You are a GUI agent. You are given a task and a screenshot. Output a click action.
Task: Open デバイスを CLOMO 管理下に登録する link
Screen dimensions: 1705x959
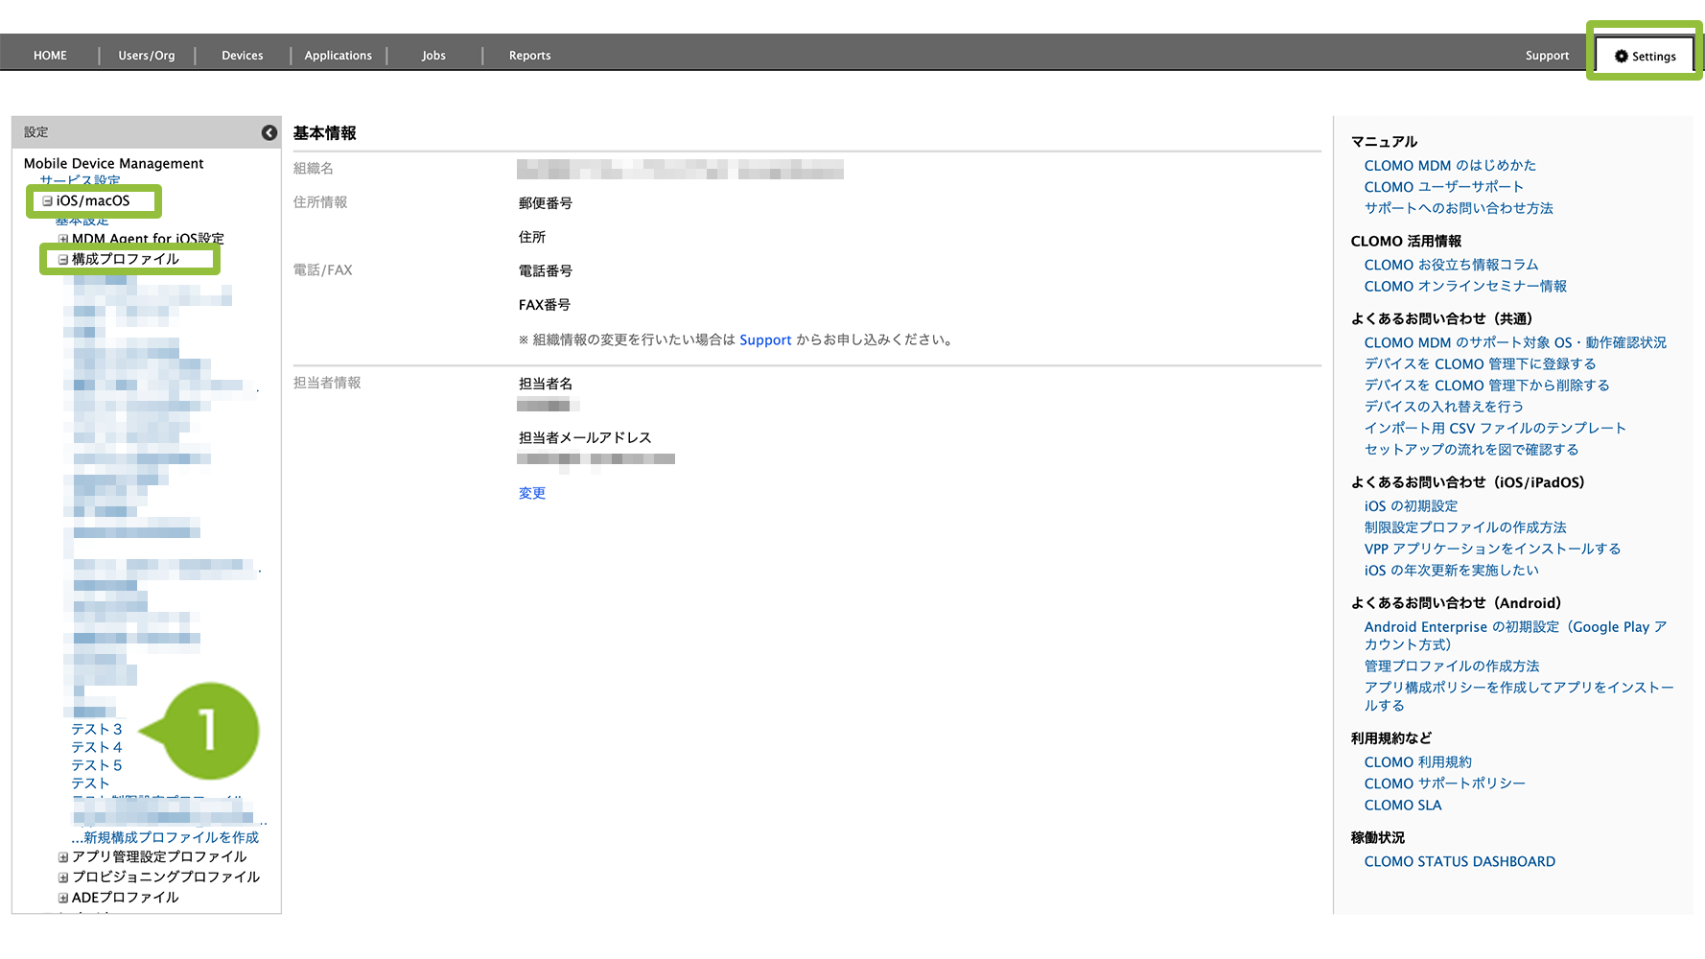pyautogui.click(x=1480, y=363)
